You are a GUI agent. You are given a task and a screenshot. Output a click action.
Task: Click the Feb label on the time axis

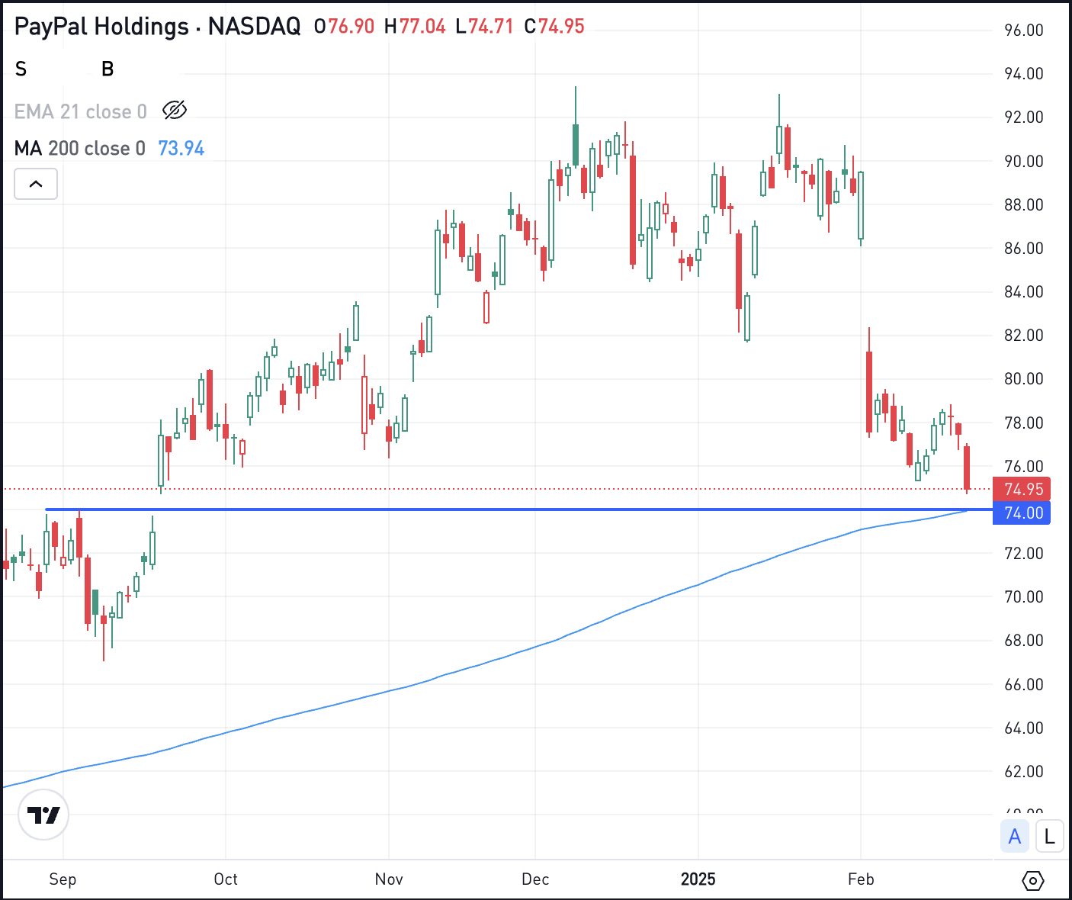coord(861,879)
